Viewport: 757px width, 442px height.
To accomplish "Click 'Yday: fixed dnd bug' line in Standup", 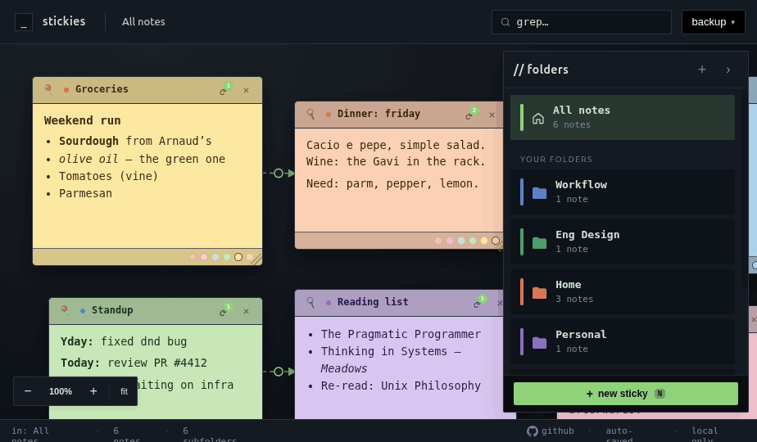I will (124, 341).
